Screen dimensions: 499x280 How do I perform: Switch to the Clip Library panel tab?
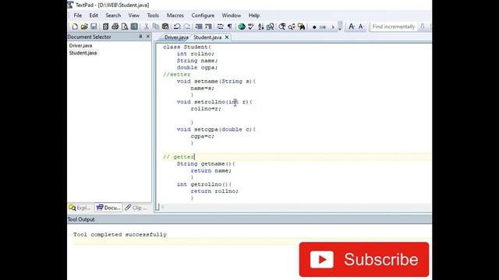[x=136, y=208]
